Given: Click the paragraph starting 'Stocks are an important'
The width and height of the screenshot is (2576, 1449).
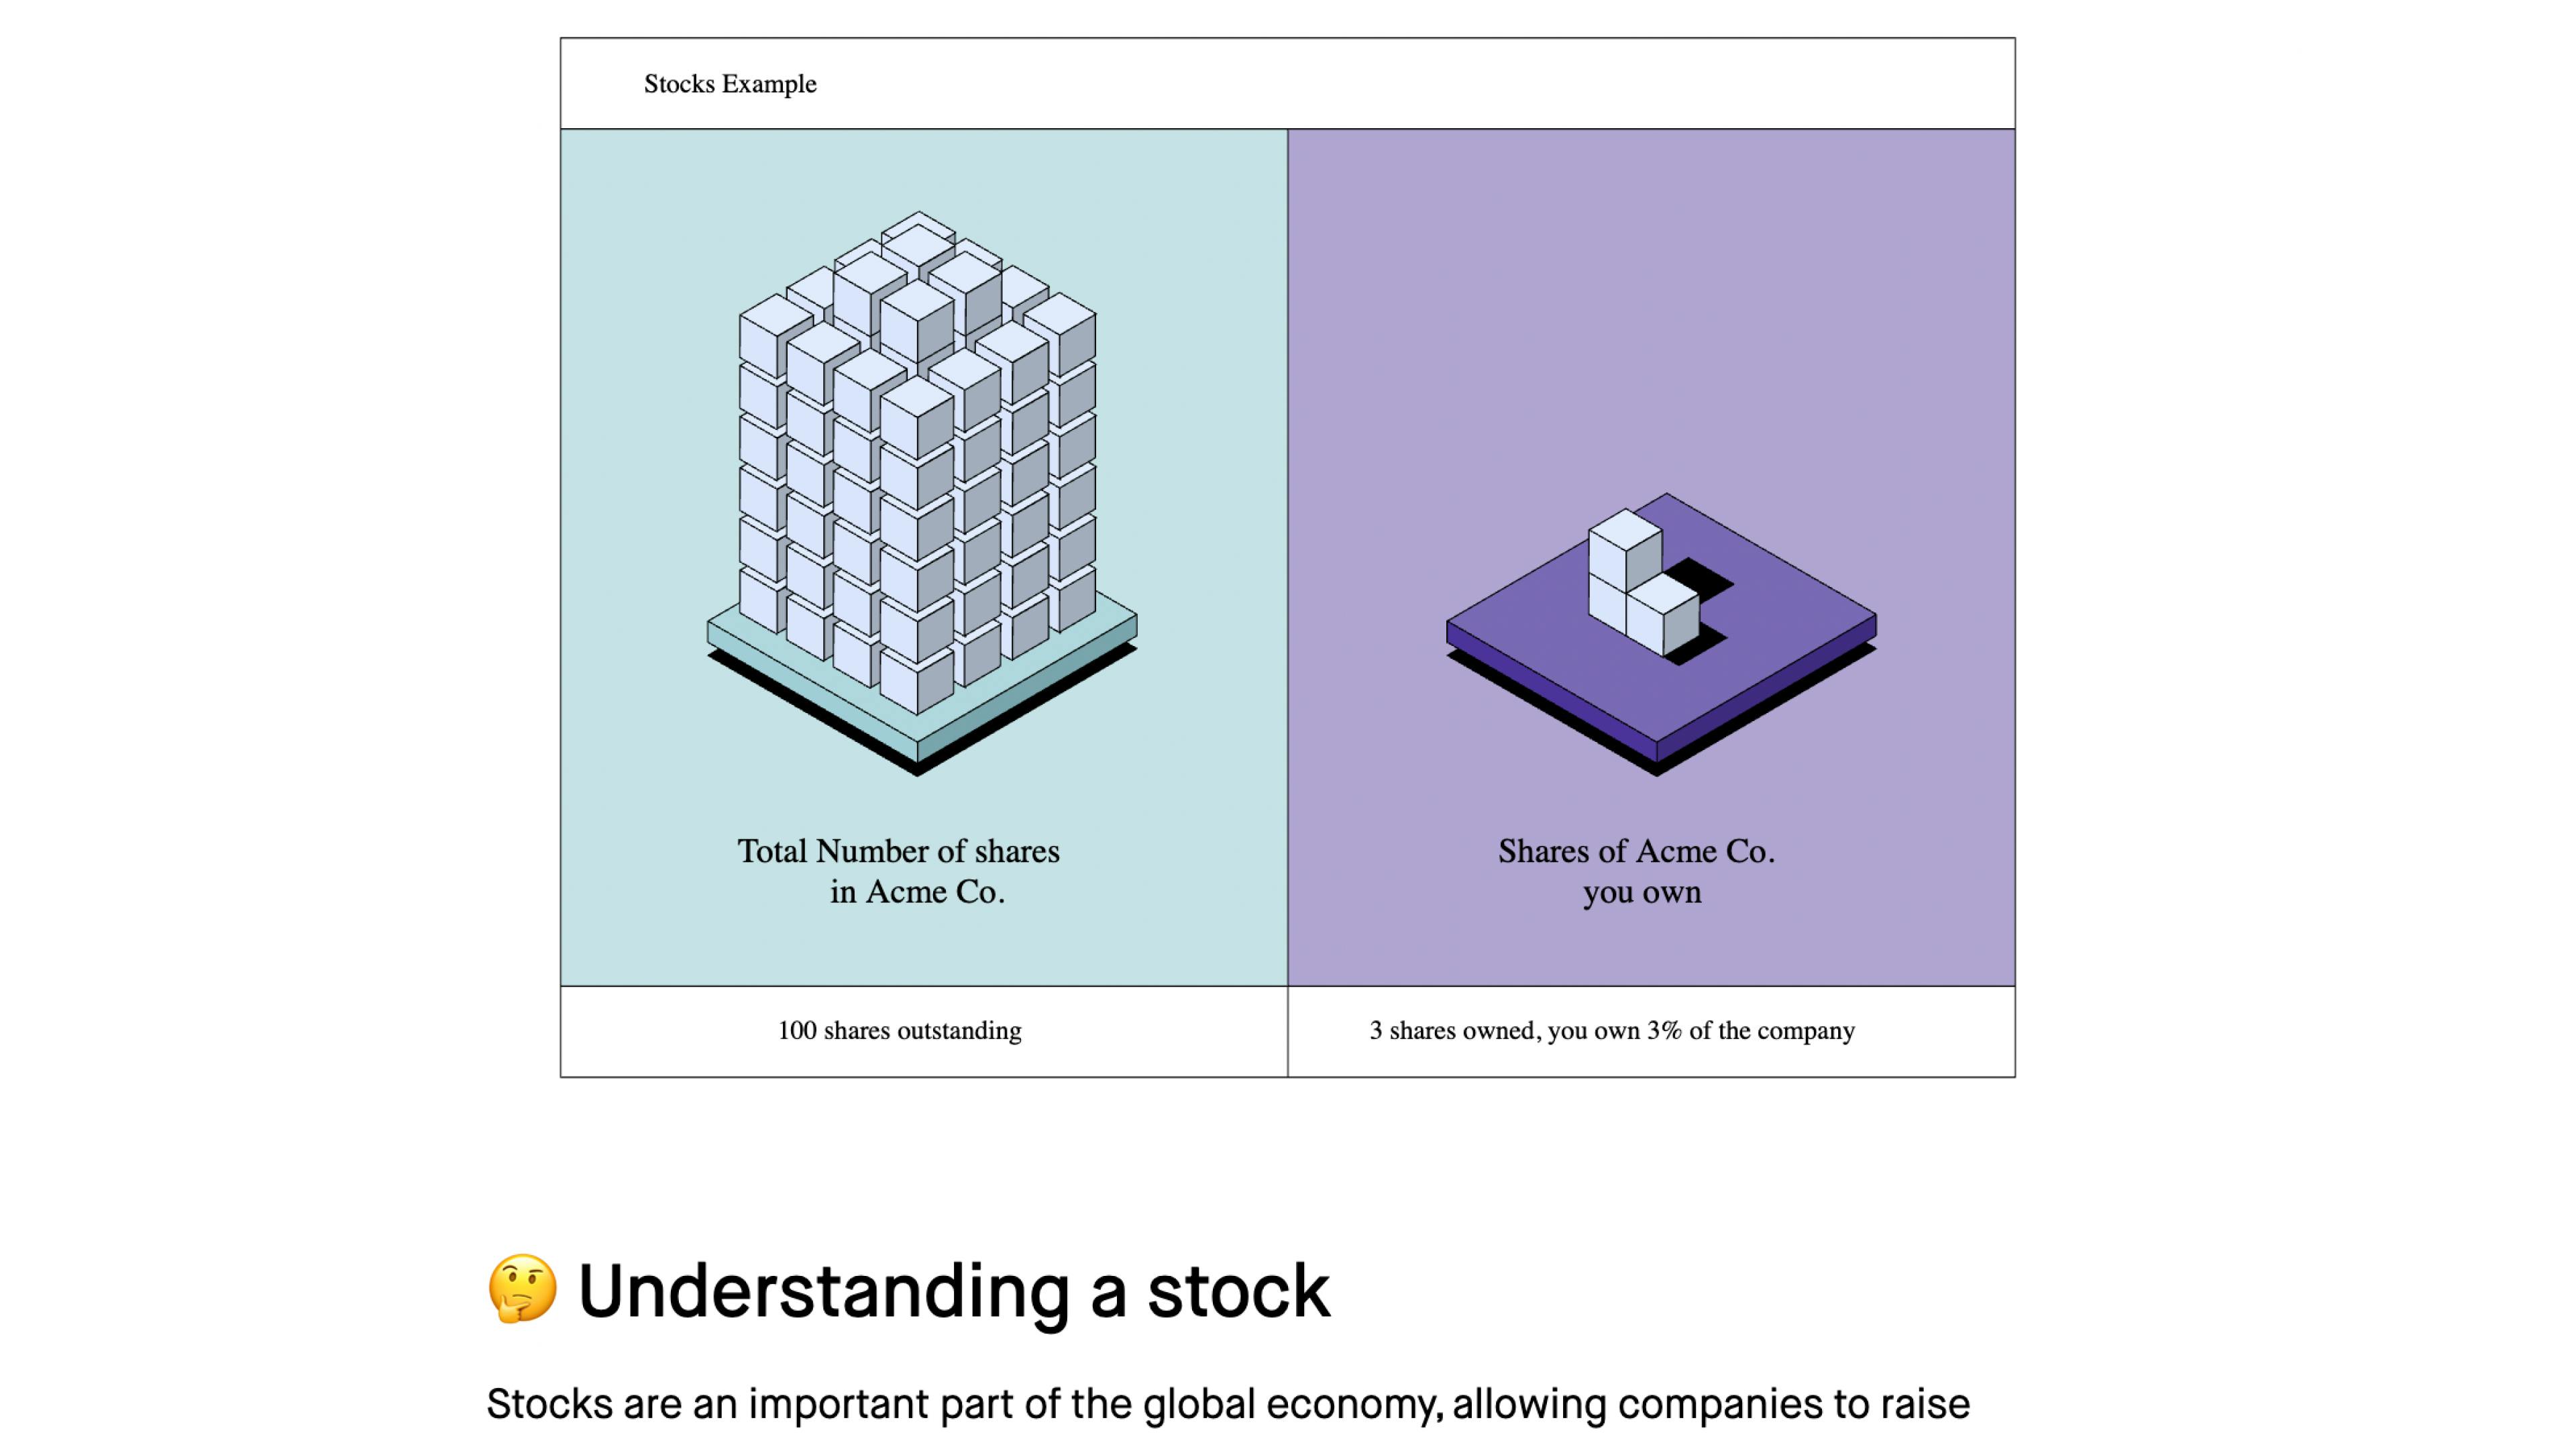Looking at the screenshot, I should 1228,1404.
